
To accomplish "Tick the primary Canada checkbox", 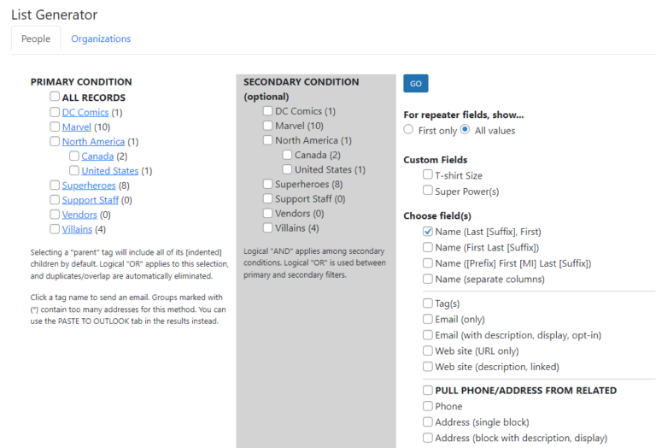I will [x=74, y=156].
